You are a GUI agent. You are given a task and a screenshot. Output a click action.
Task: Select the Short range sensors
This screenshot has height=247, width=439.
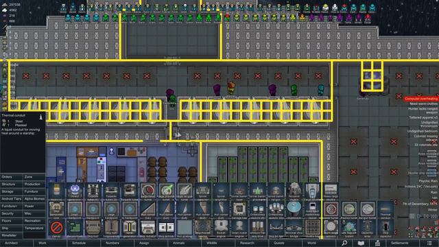(331, 228)
